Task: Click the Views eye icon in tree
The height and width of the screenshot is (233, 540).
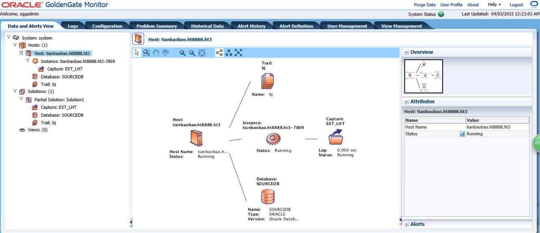Action: [22, 130]
